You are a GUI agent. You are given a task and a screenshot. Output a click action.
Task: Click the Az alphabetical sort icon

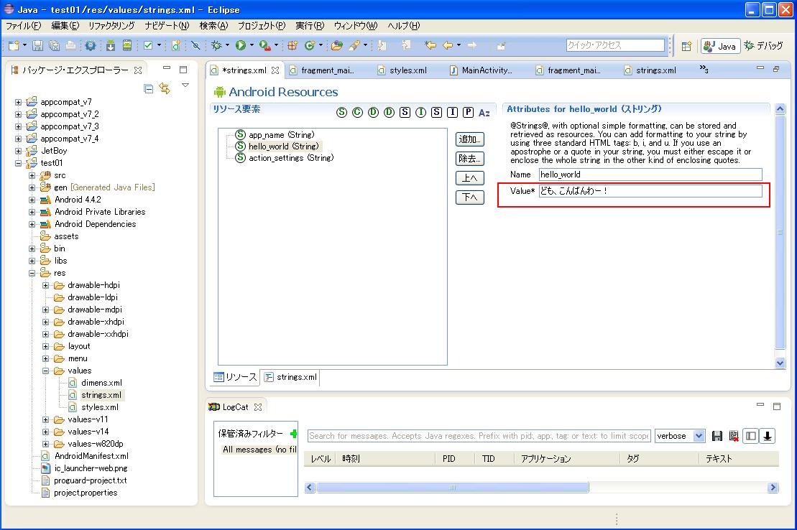point(484,113)
